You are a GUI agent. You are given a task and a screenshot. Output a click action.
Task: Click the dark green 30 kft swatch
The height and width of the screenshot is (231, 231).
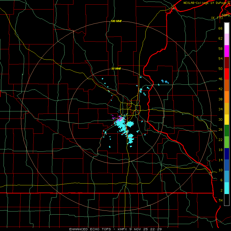(x=227, y=131)
